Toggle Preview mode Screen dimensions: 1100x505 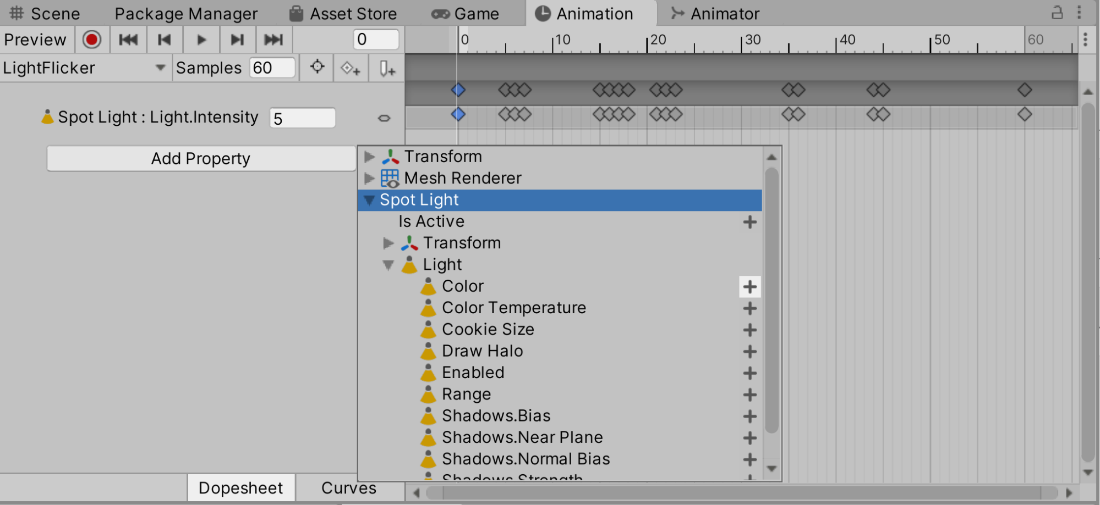pyautogui.click(x=35, y=40)
